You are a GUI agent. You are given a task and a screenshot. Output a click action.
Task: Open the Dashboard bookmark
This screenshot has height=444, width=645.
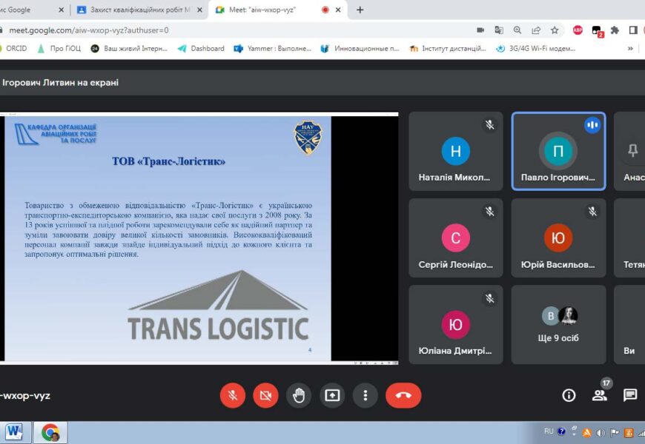coord(201,49)
